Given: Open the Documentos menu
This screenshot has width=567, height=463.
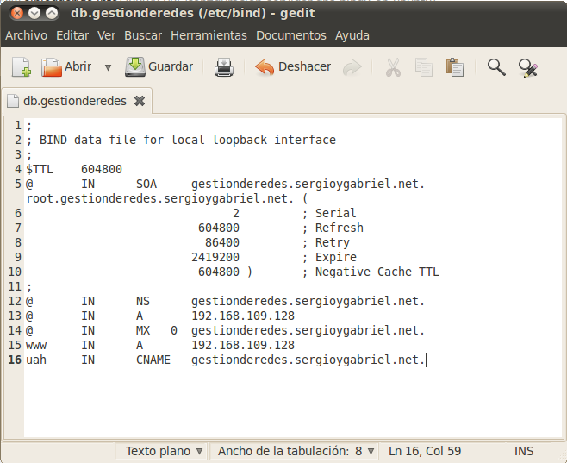Looking at the screenshot, I should [x=291, y=35].
